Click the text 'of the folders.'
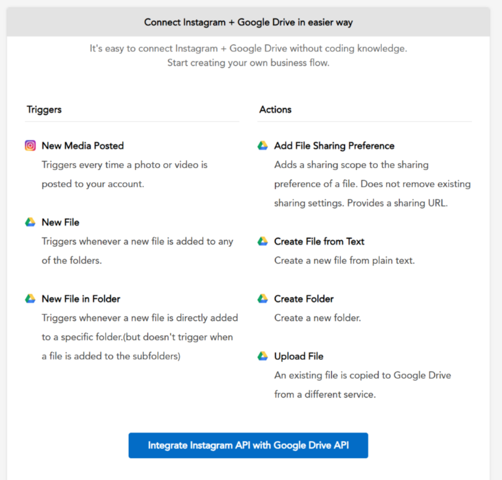The width and height of the screenshot is (502, 480). [x=72, y=261]
